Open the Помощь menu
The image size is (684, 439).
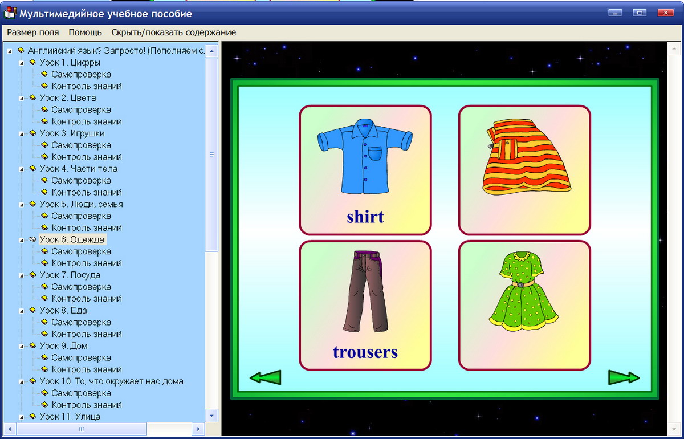tap(85, 32)
